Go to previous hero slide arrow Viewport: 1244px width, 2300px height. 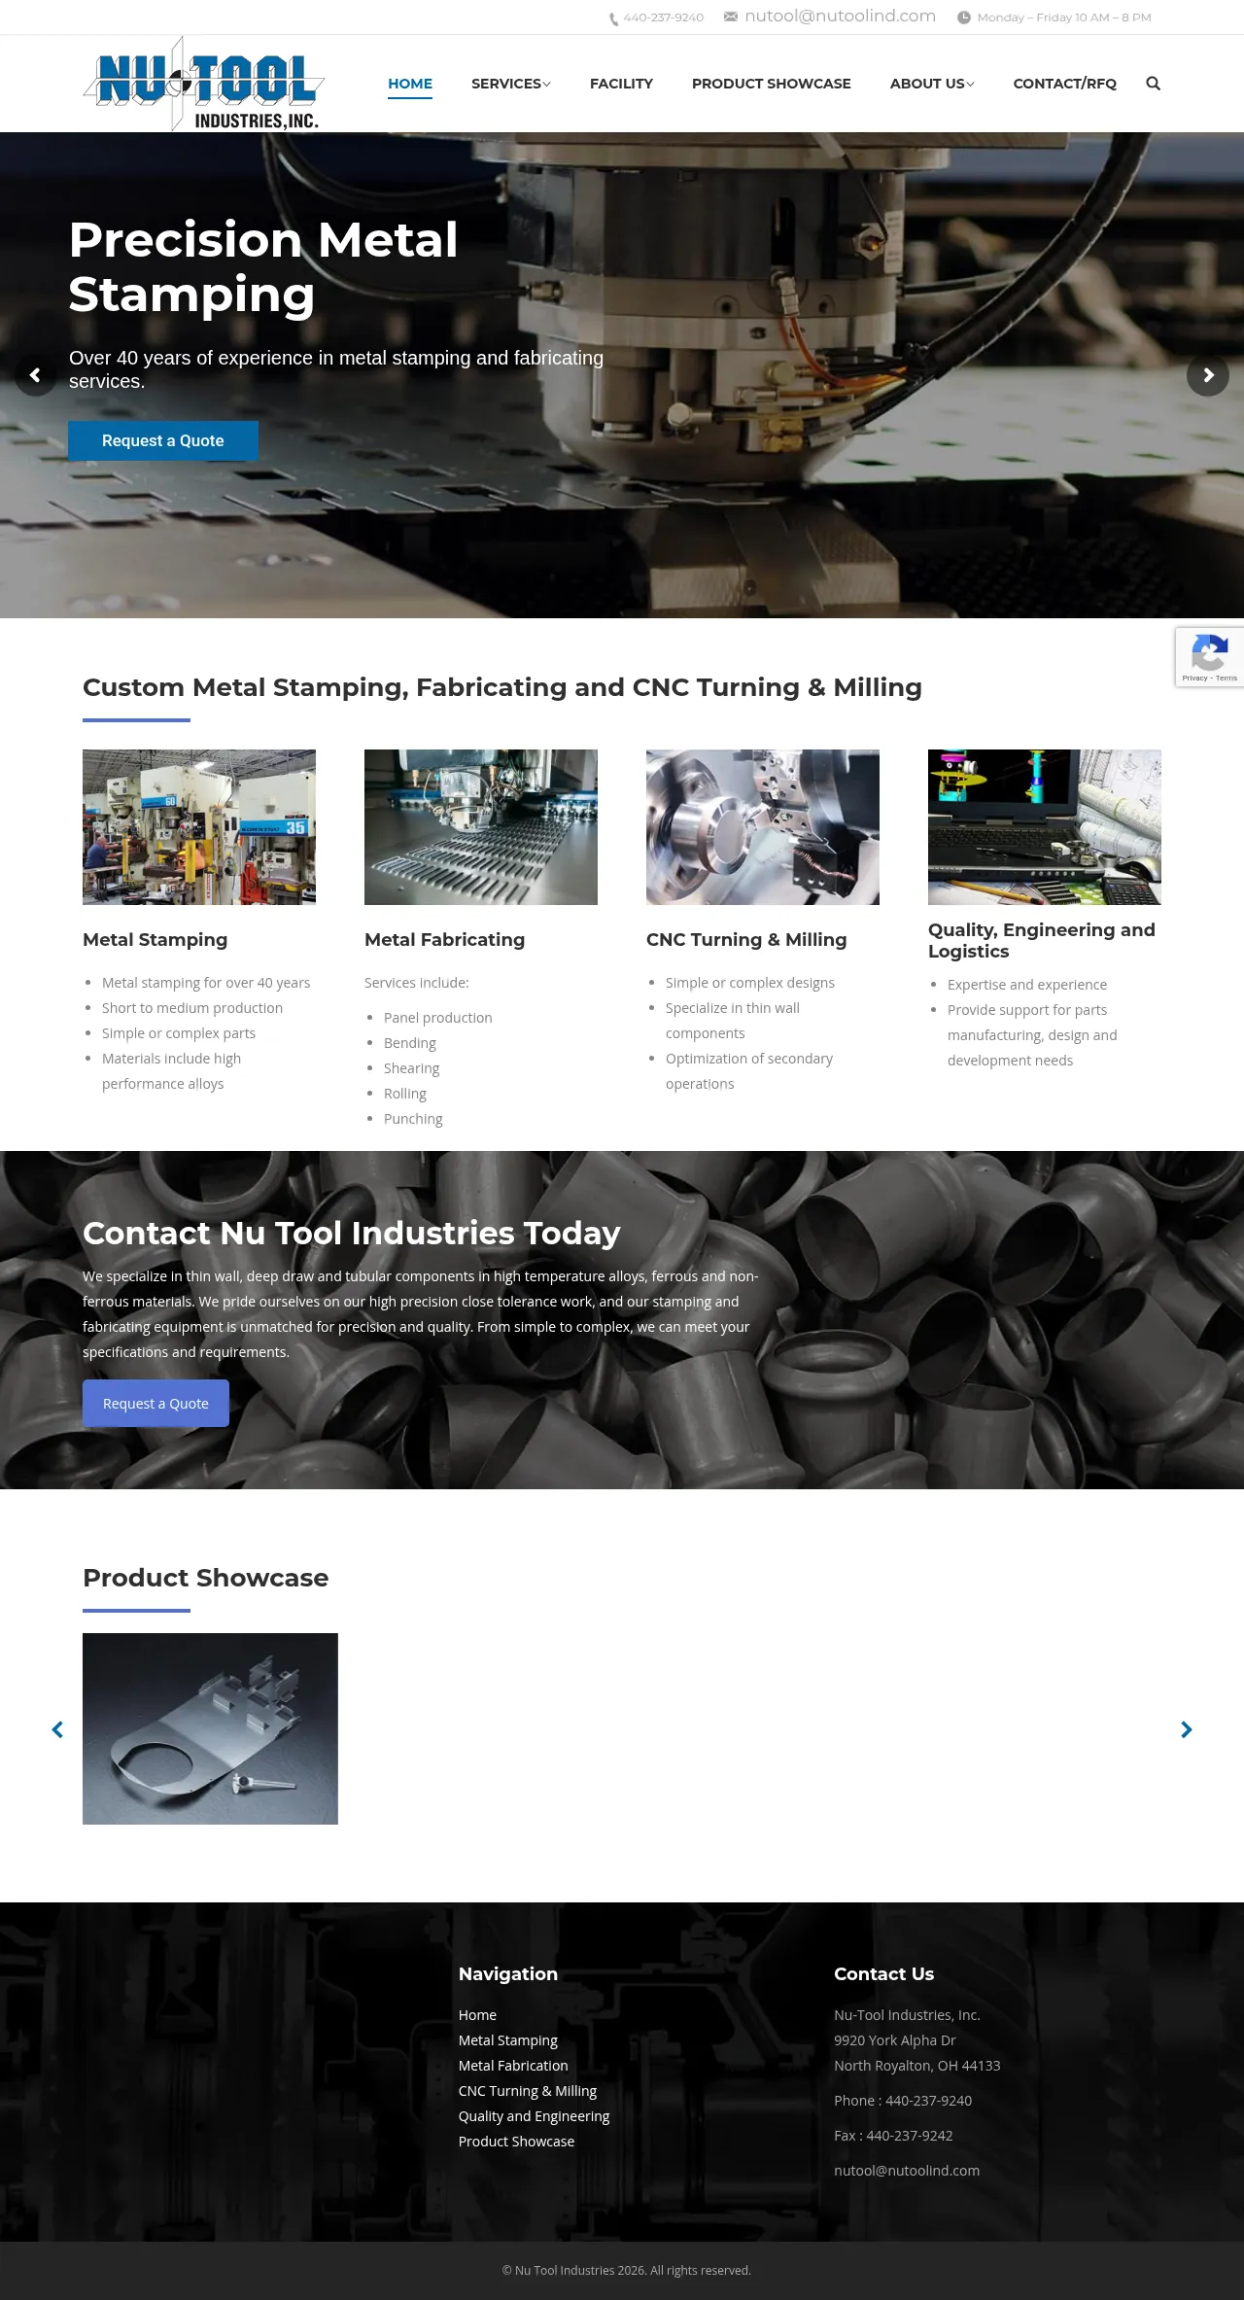[35, 375]
